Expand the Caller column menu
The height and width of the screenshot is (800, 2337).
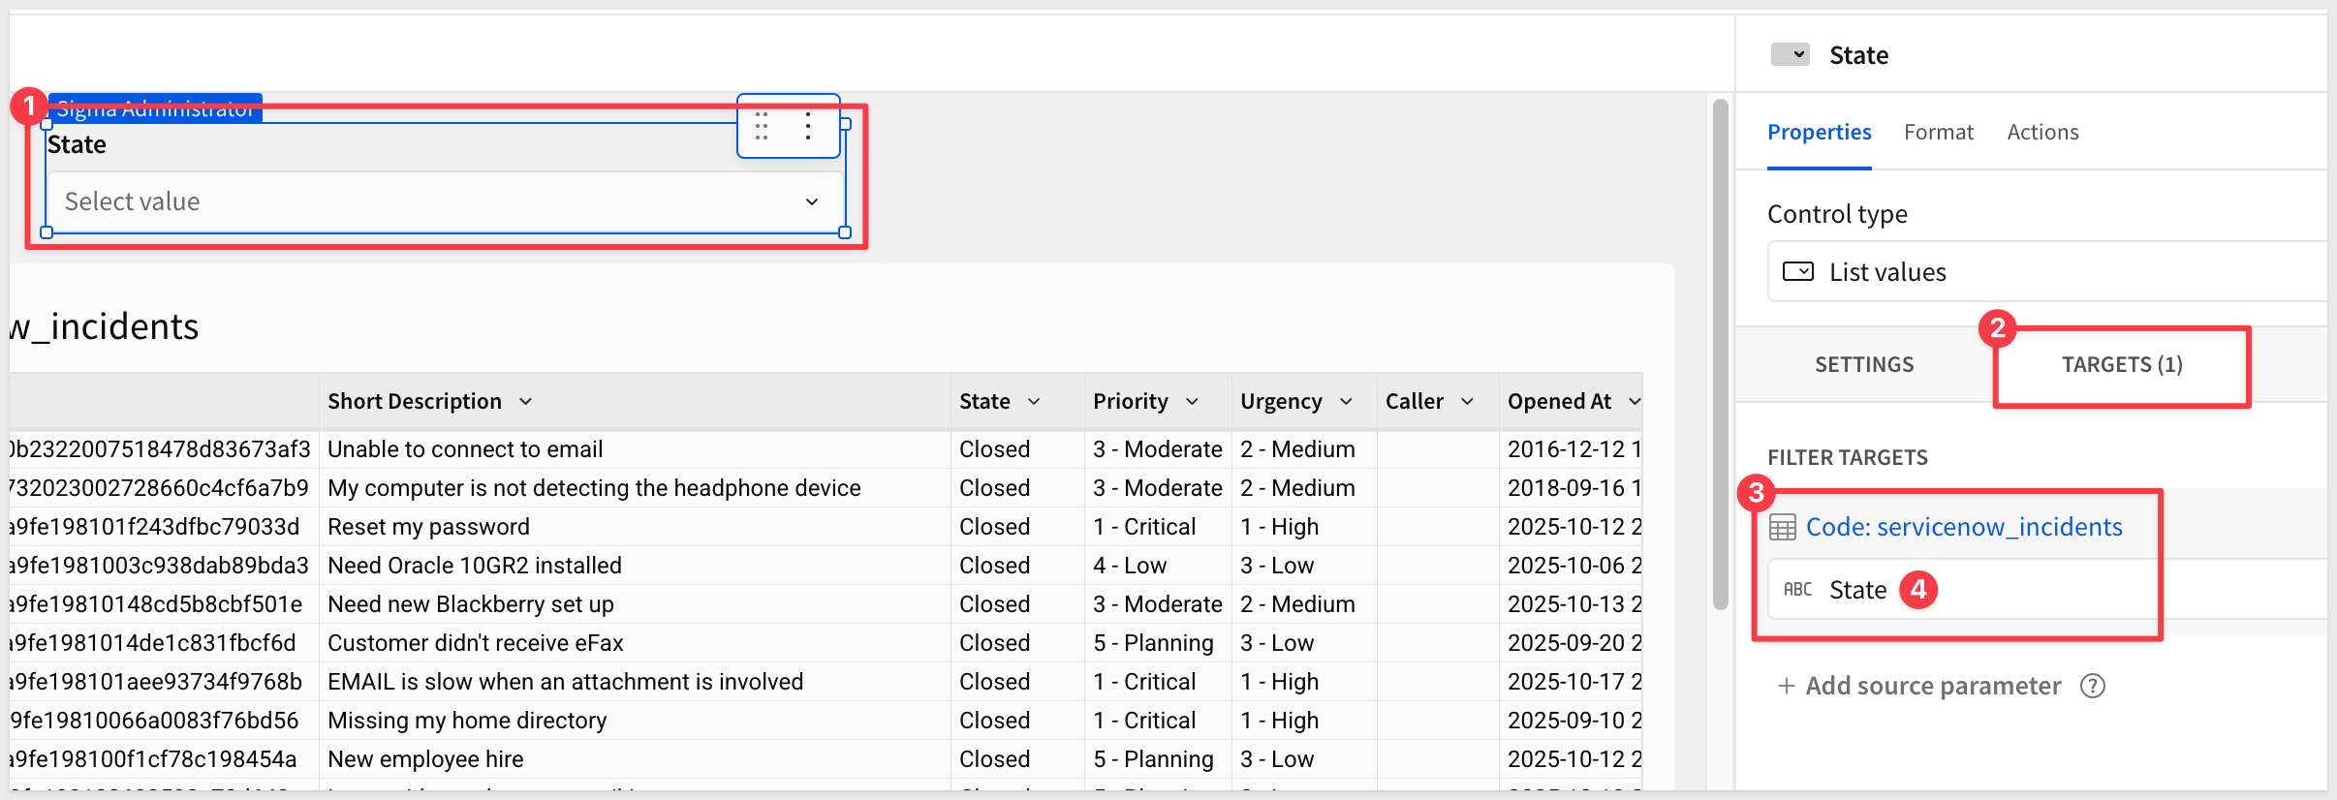[x=1467, y=402]
